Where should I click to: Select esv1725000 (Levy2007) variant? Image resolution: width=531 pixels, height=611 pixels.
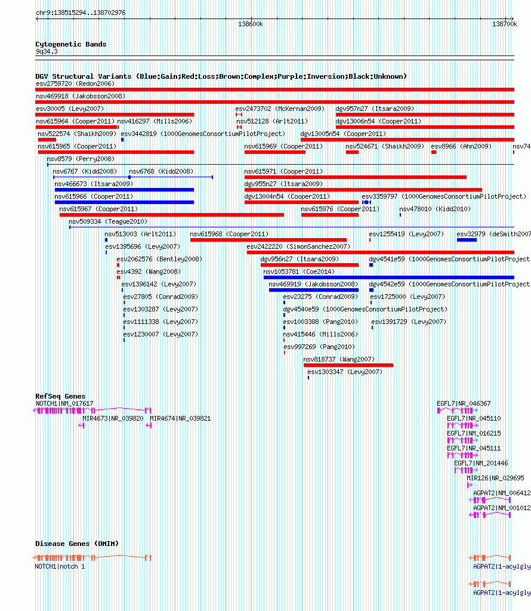click(x=407, y=296)
